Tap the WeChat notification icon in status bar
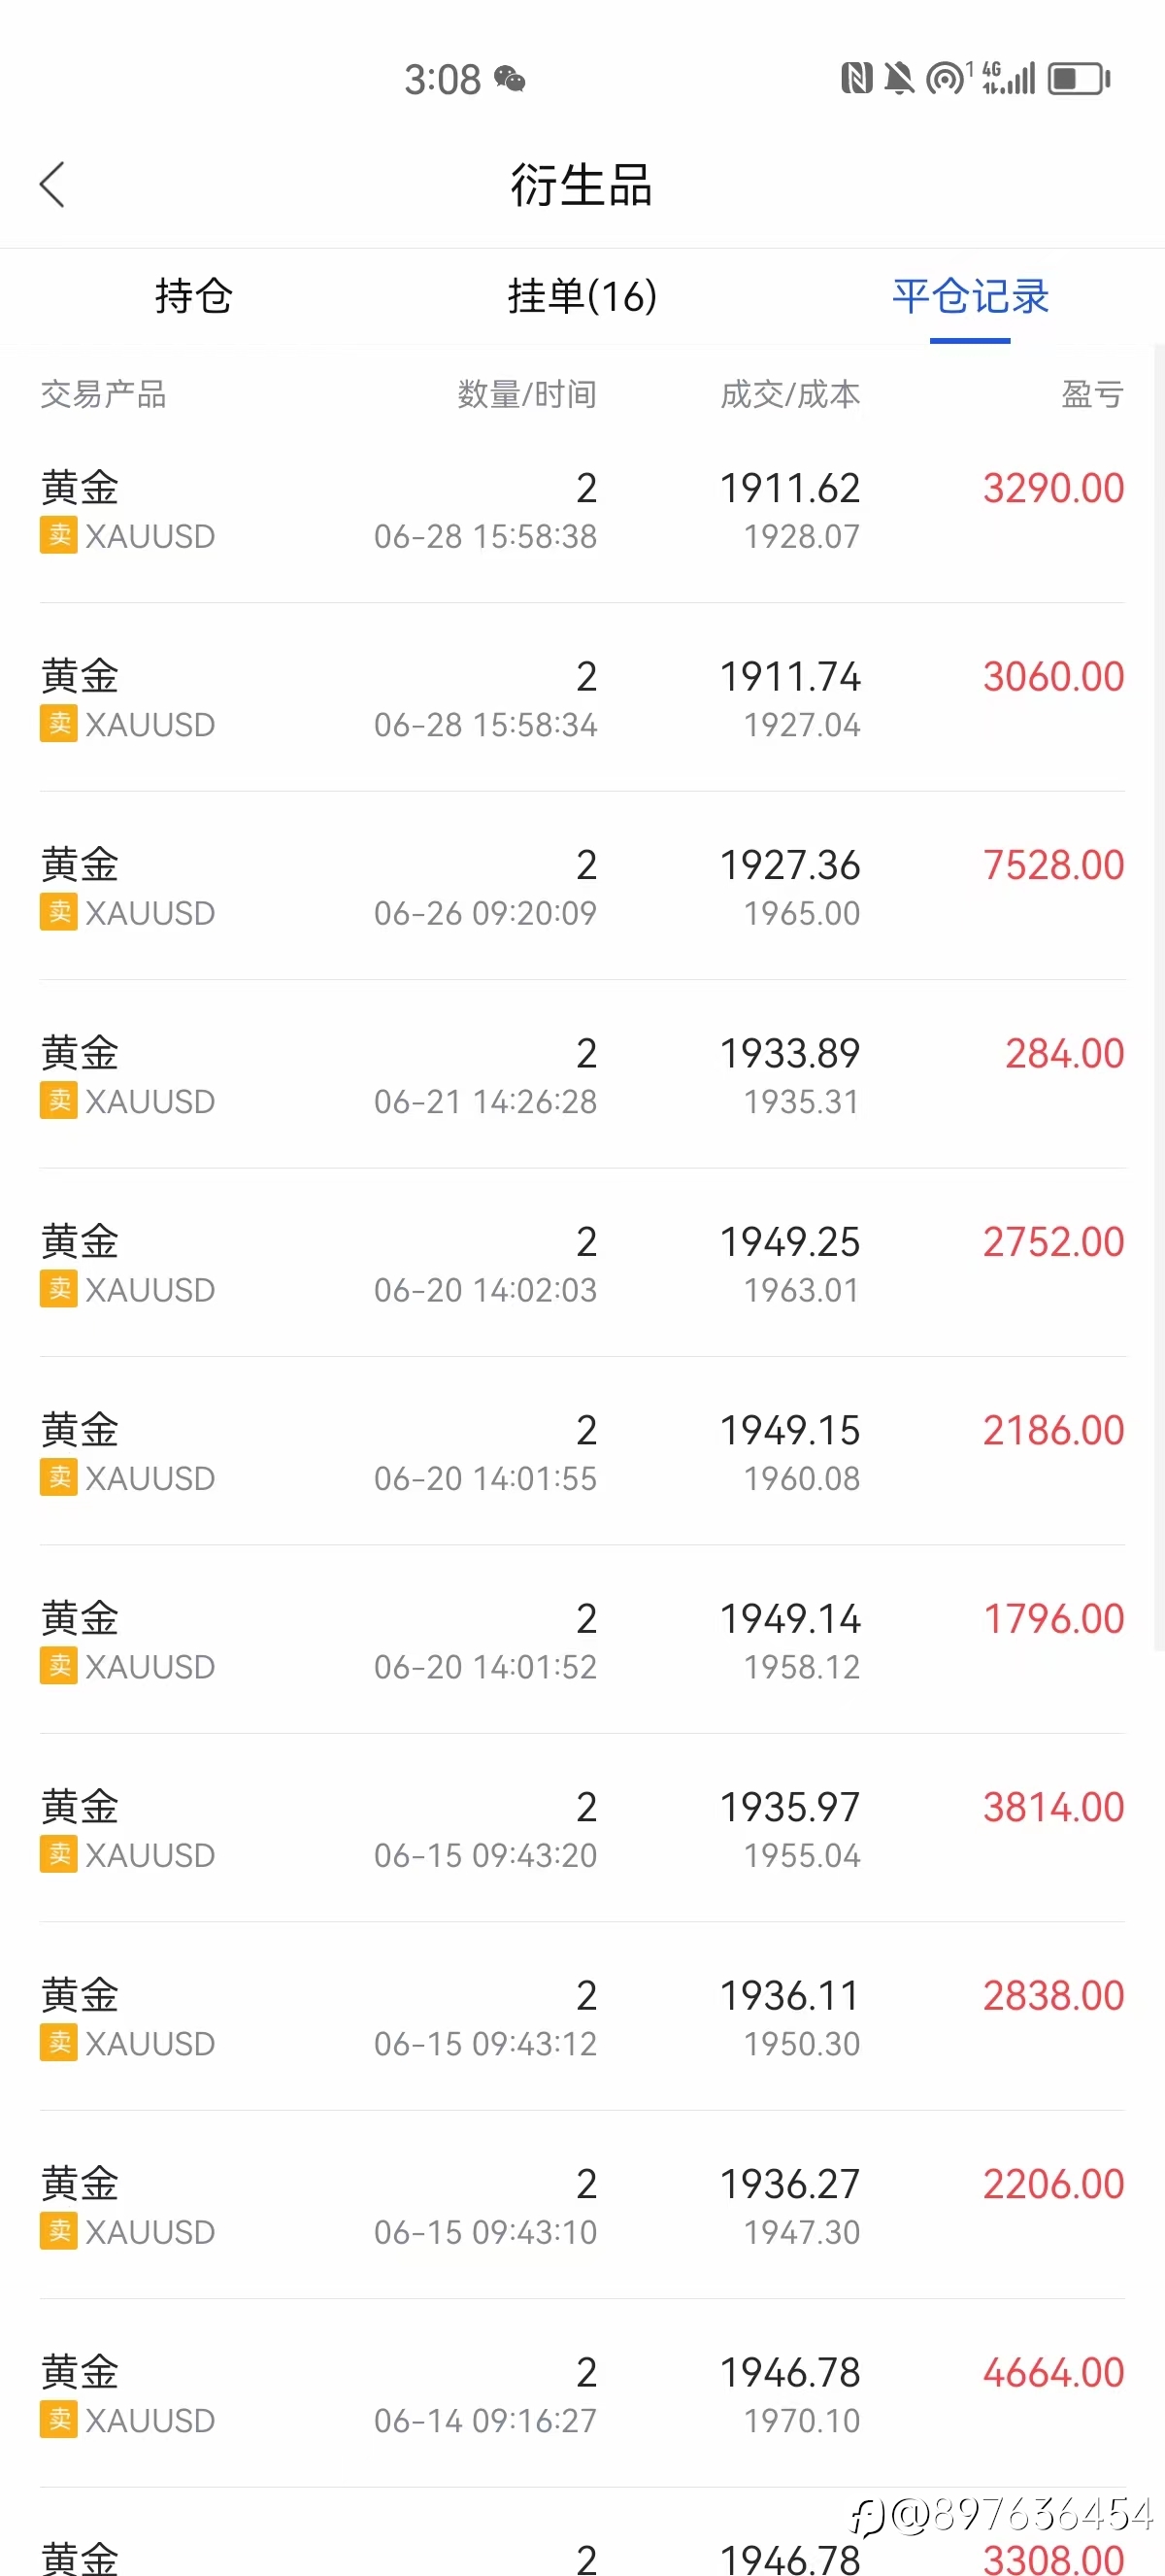The width and height of the screenshot is (1165, 2576). coord(510,79)
